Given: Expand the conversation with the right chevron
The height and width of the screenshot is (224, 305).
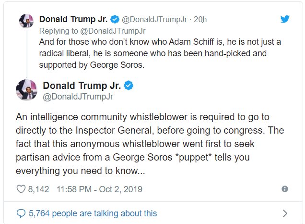Looking at the screenshot, I should 285,213.
